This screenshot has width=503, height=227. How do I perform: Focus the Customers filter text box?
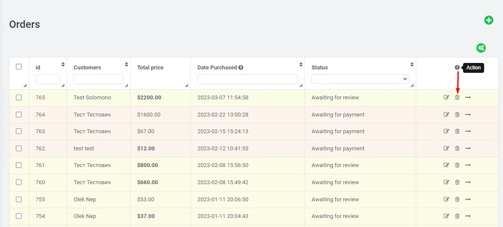(98, 79)
